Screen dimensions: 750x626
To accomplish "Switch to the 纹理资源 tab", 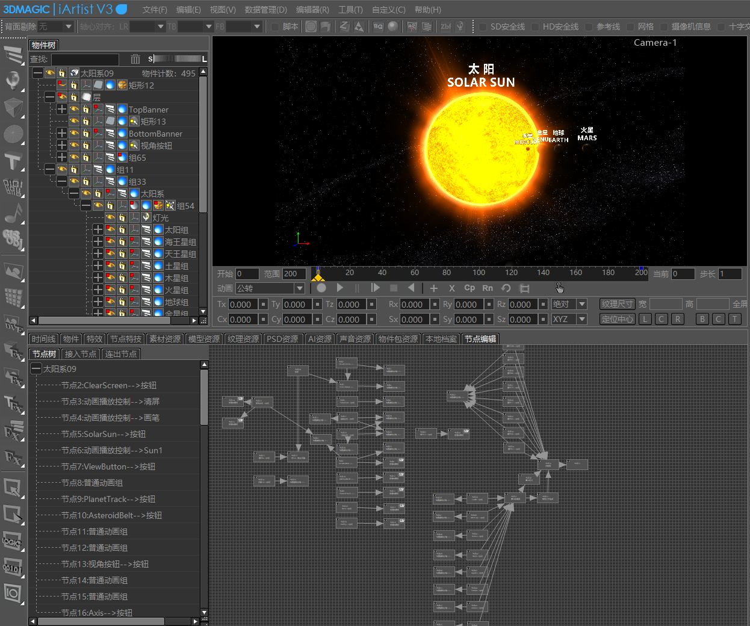I will pyautogui.click(x=243, y=339).
